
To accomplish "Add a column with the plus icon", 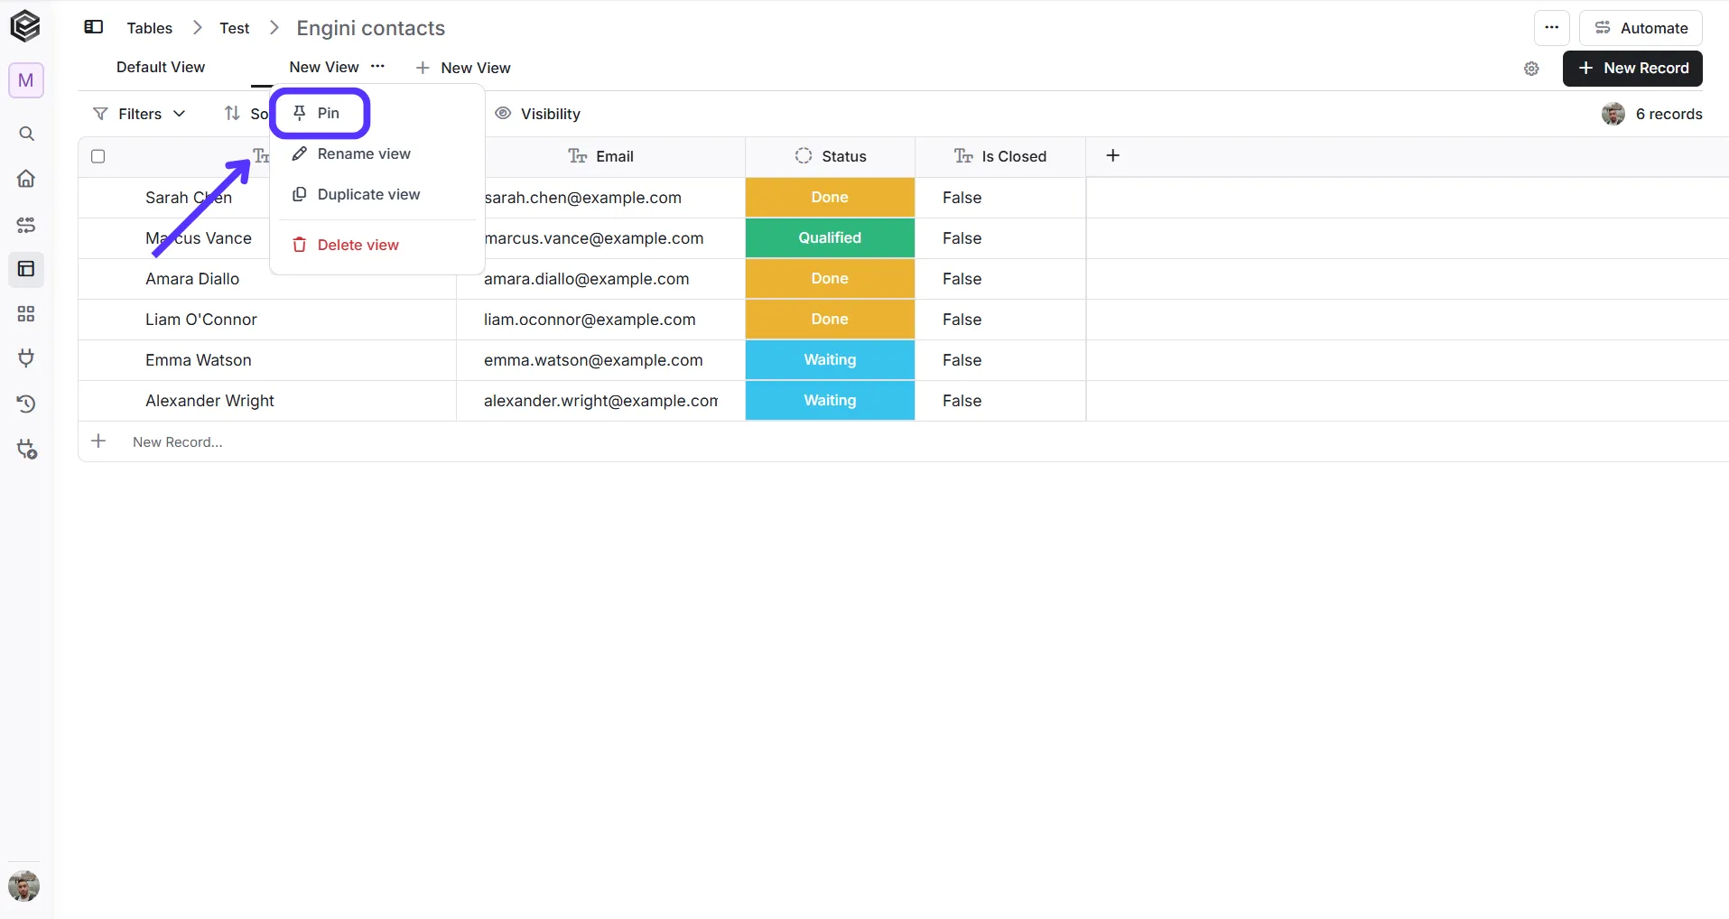I will pyautogui.click(x=1113, y=155).
